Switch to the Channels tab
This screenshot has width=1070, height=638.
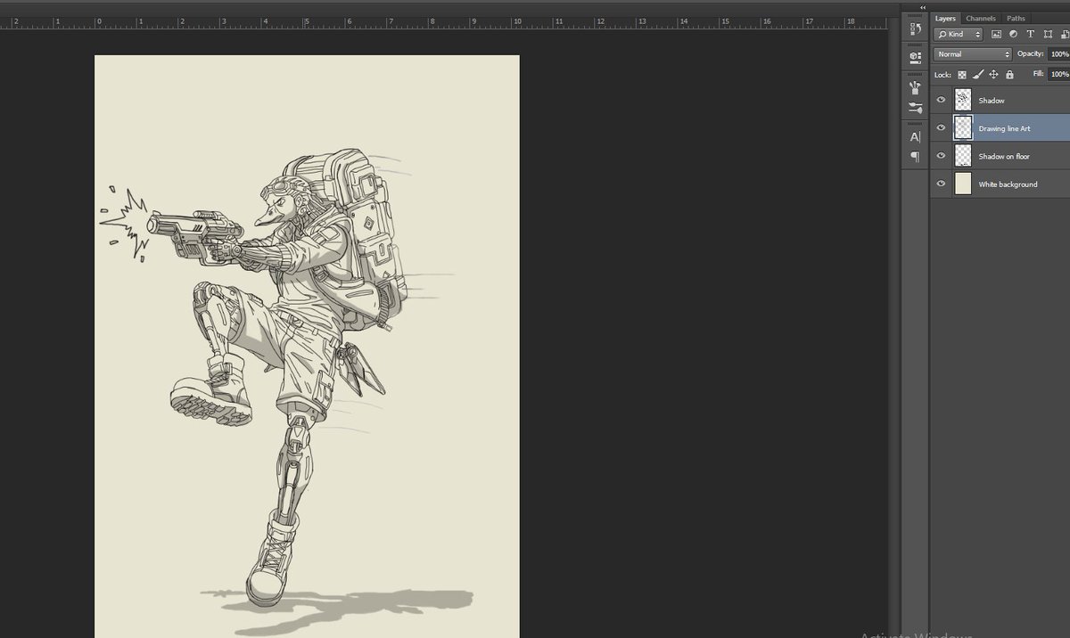coord(980,18)
